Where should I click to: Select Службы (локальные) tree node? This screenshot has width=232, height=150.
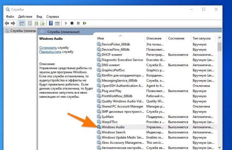pyautogui.click(x=20, y=31)
